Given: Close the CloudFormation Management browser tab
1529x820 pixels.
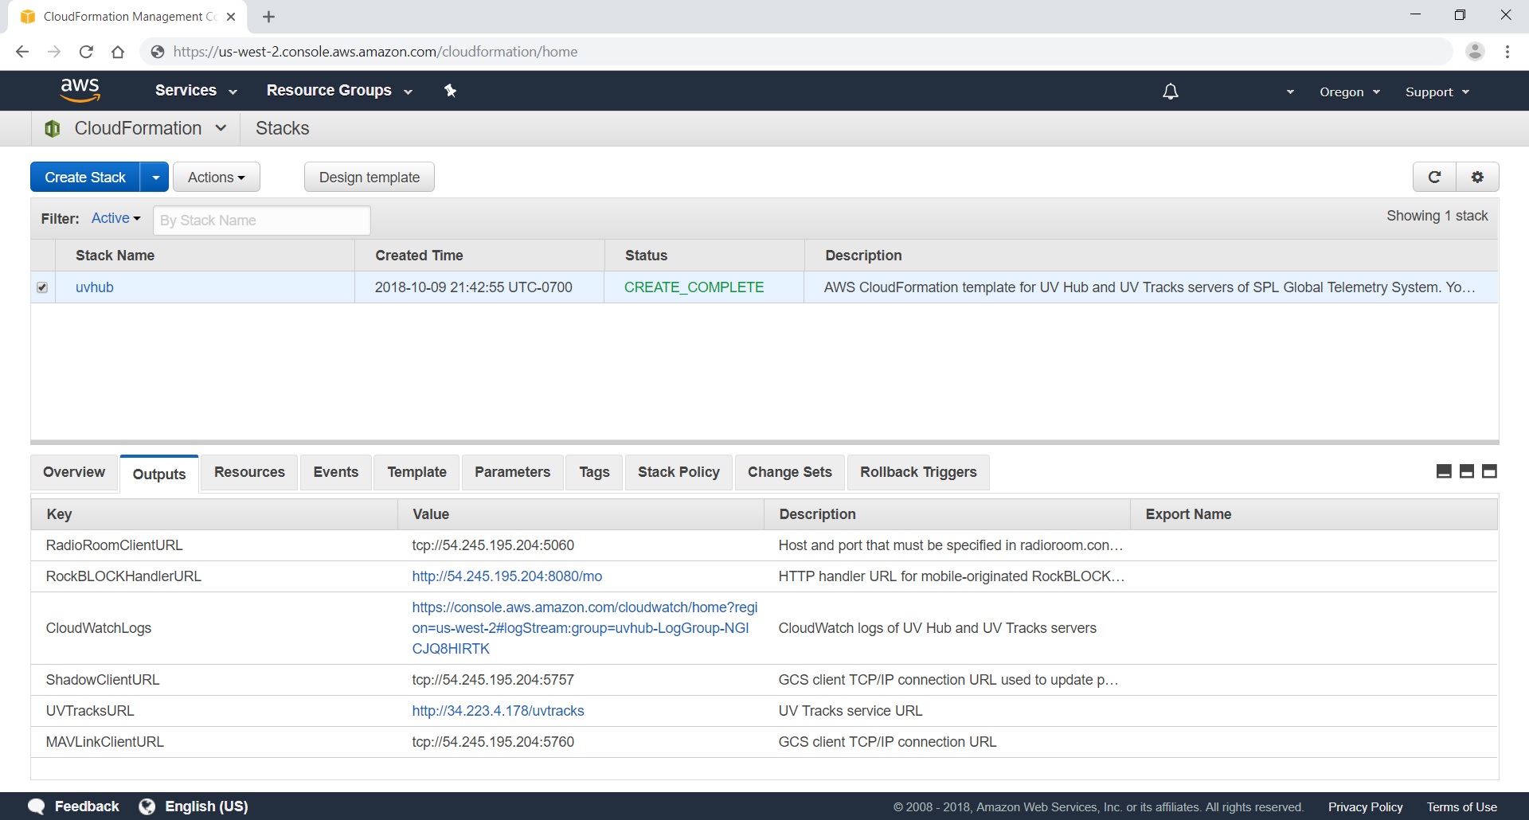Looking at the screenshot, I should (x=231, y=17).
